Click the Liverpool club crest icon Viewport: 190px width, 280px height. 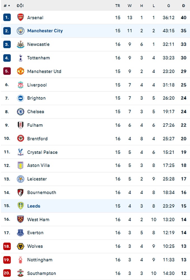point(20,85)
